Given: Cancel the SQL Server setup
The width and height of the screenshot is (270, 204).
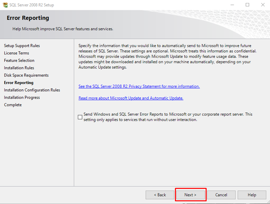Looking at the screenshot, I should pos(221,195).
